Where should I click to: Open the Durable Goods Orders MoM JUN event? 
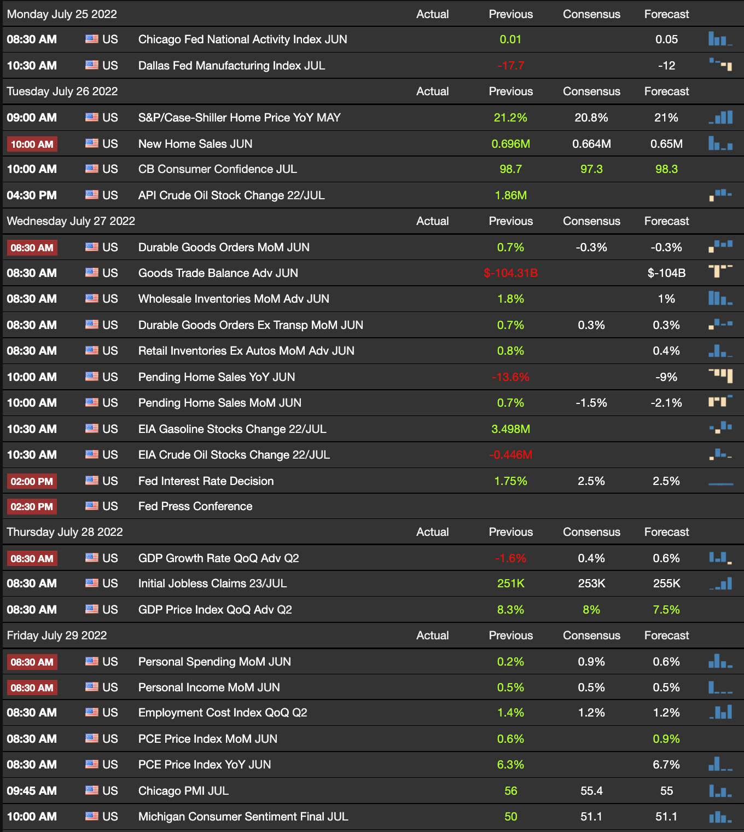point(224,247)
